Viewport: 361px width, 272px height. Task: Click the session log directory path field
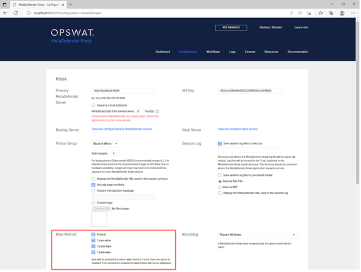coord(250,150)
